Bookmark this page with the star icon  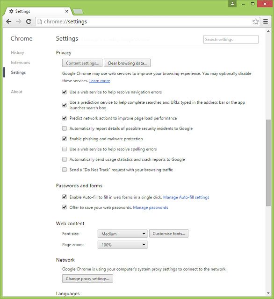[255, 21]
